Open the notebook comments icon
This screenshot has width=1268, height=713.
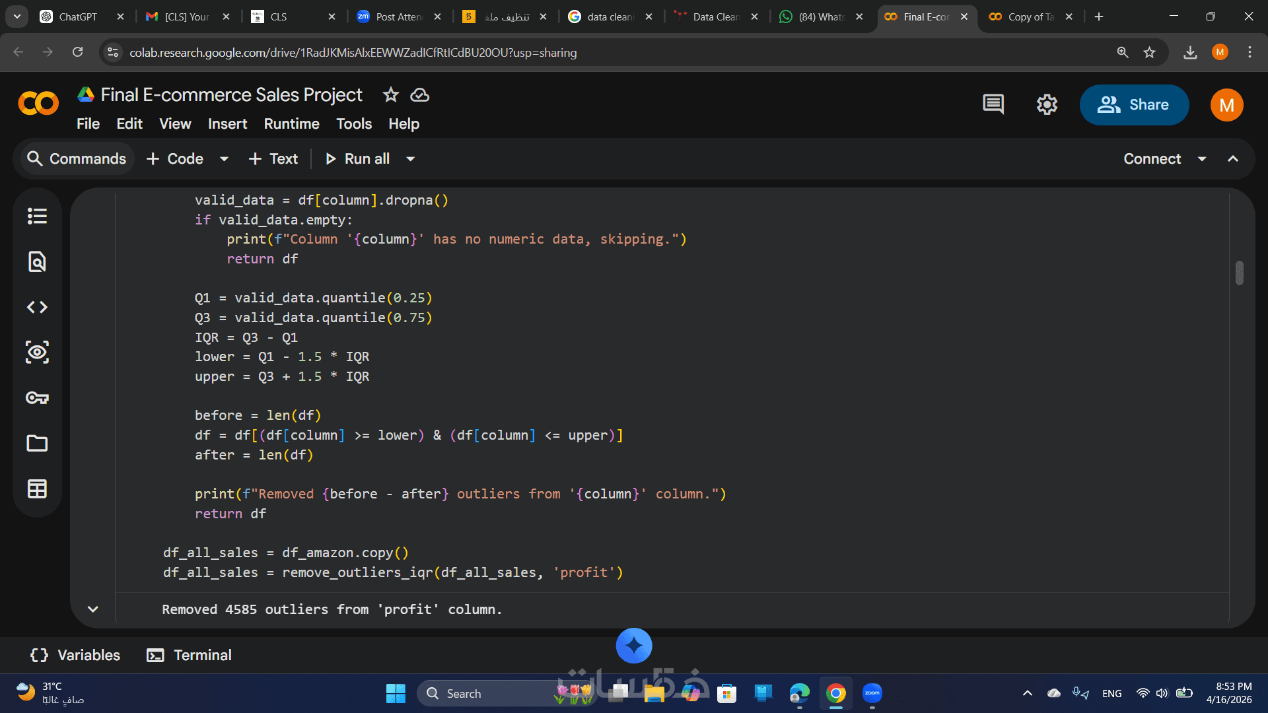(x=993, y=104)
